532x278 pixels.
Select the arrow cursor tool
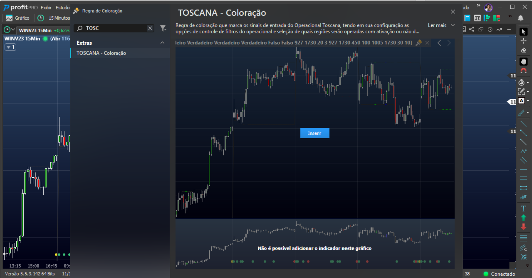(x=523, y=32)
